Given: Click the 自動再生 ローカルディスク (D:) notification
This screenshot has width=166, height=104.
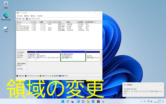Looking at the screenshot, I should (143, 90).
